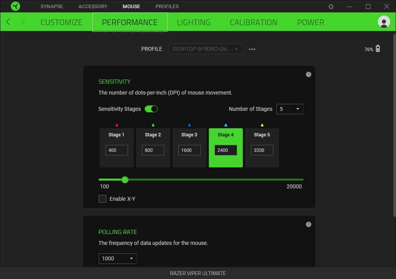Open the Sensitivity help question mark icon
This screenshot has height=279, width=396.
308,74
